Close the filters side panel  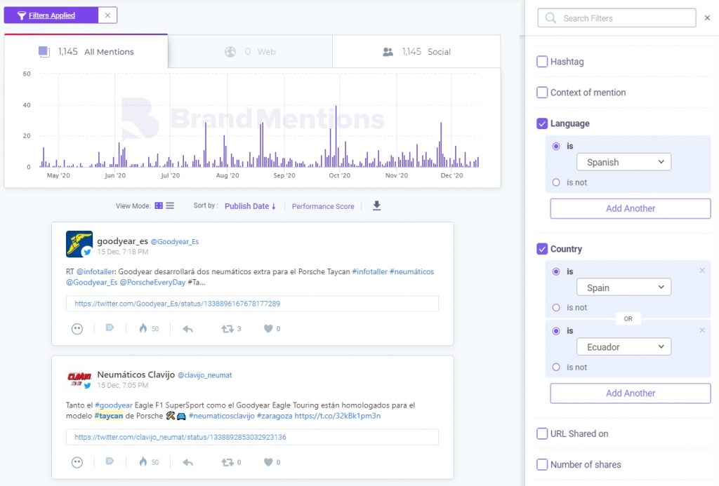pyautogui.click(x=707, y=18)
